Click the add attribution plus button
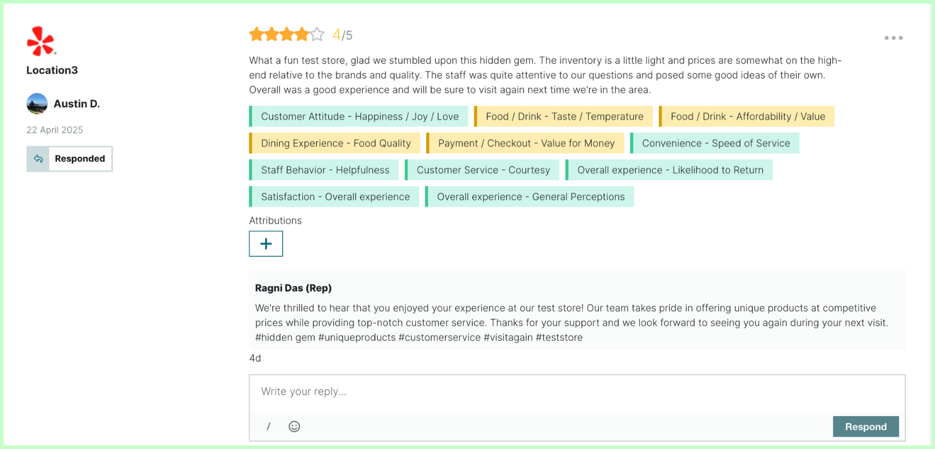Image resolution: width=935 pixels, height=449 pixels. (266, 244)
